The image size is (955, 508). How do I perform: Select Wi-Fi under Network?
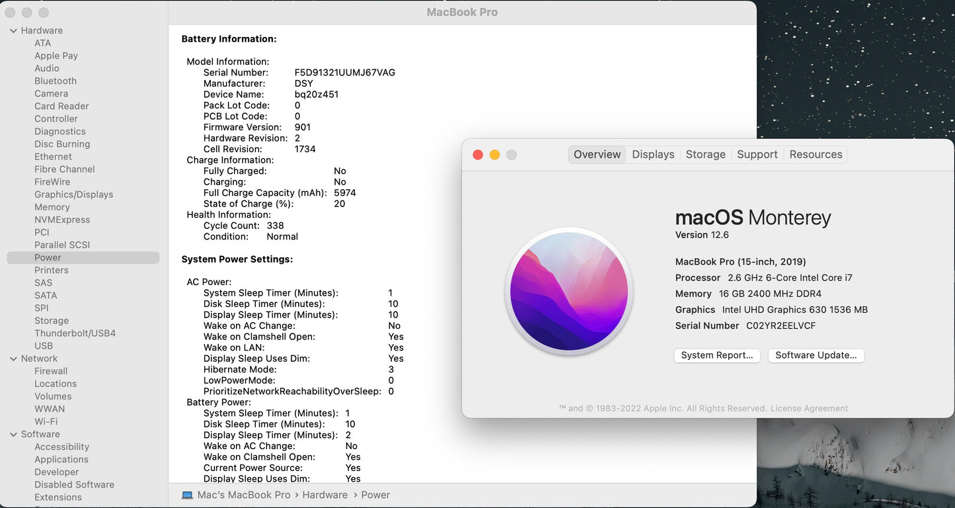point(46,421)
